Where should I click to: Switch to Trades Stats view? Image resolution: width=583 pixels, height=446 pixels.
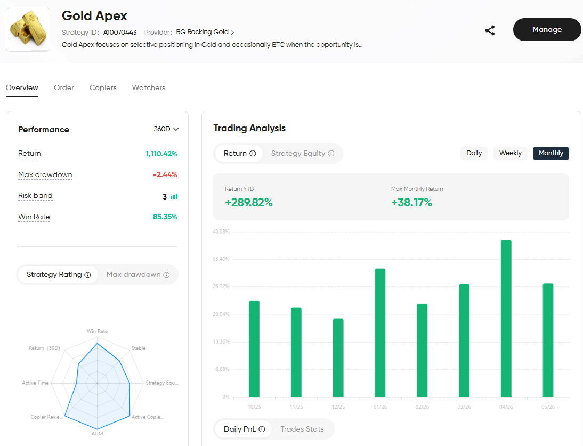pyautogui.click(x=302, y=429)
